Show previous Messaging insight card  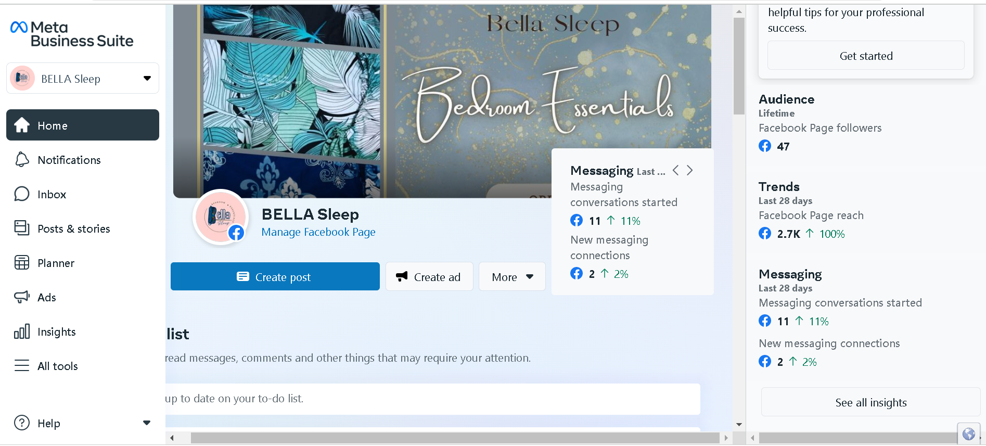[x=675, y=171]
